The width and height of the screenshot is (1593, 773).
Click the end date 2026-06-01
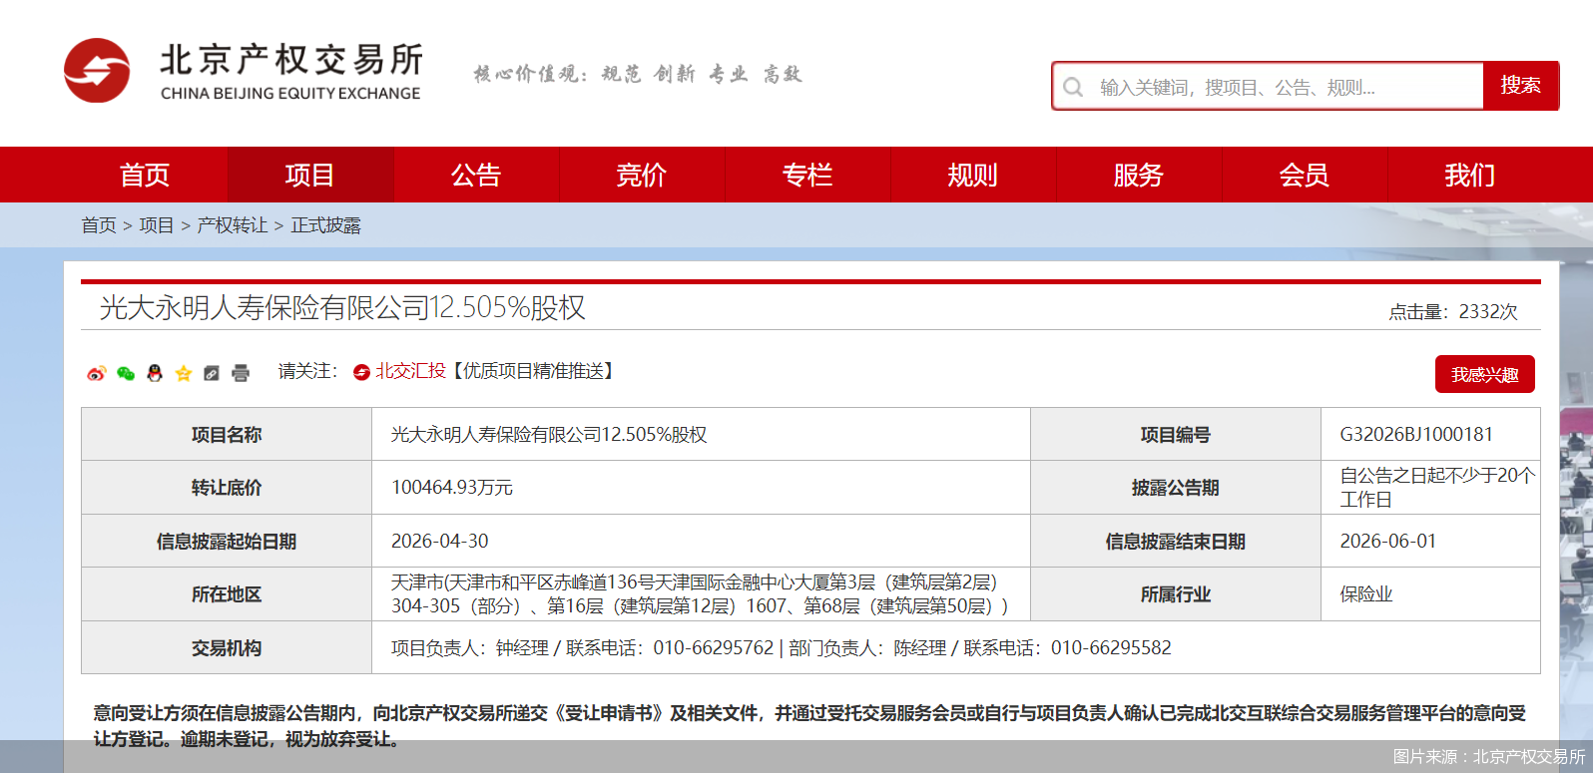(x=1388, y=541)
